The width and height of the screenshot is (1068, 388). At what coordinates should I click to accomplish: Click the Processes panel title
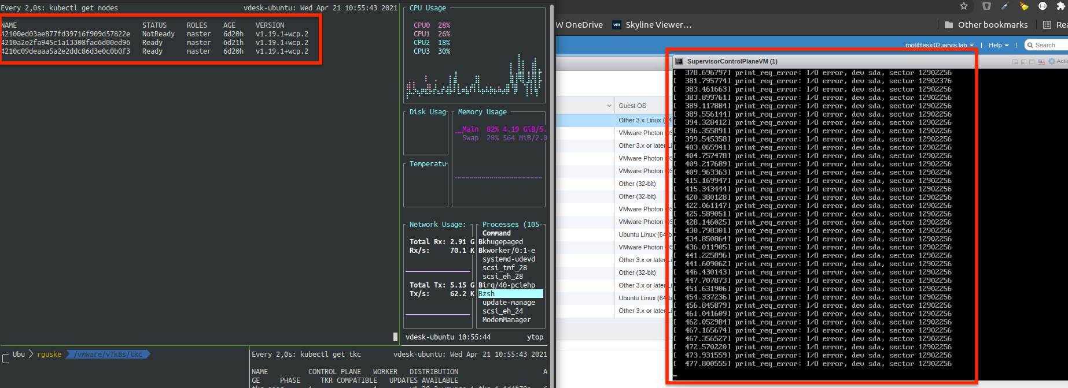pos(513,225)
